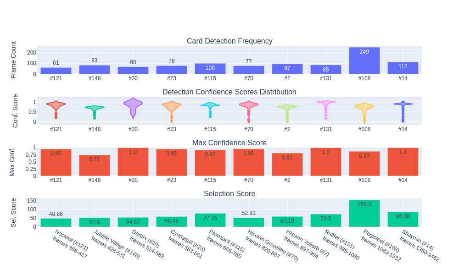Click the #70 max confidence bar showing 0.96
This screenshot has width=459, height=275.
(249, 162)
